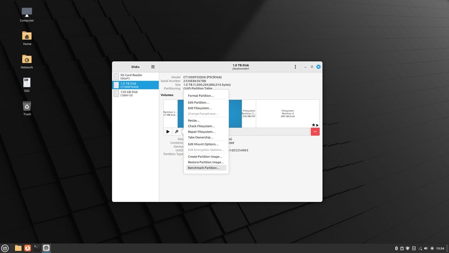Choose Benchmark Partition… from the menu
This screenshot has height=253, width=449.
(x=204, y=168)
